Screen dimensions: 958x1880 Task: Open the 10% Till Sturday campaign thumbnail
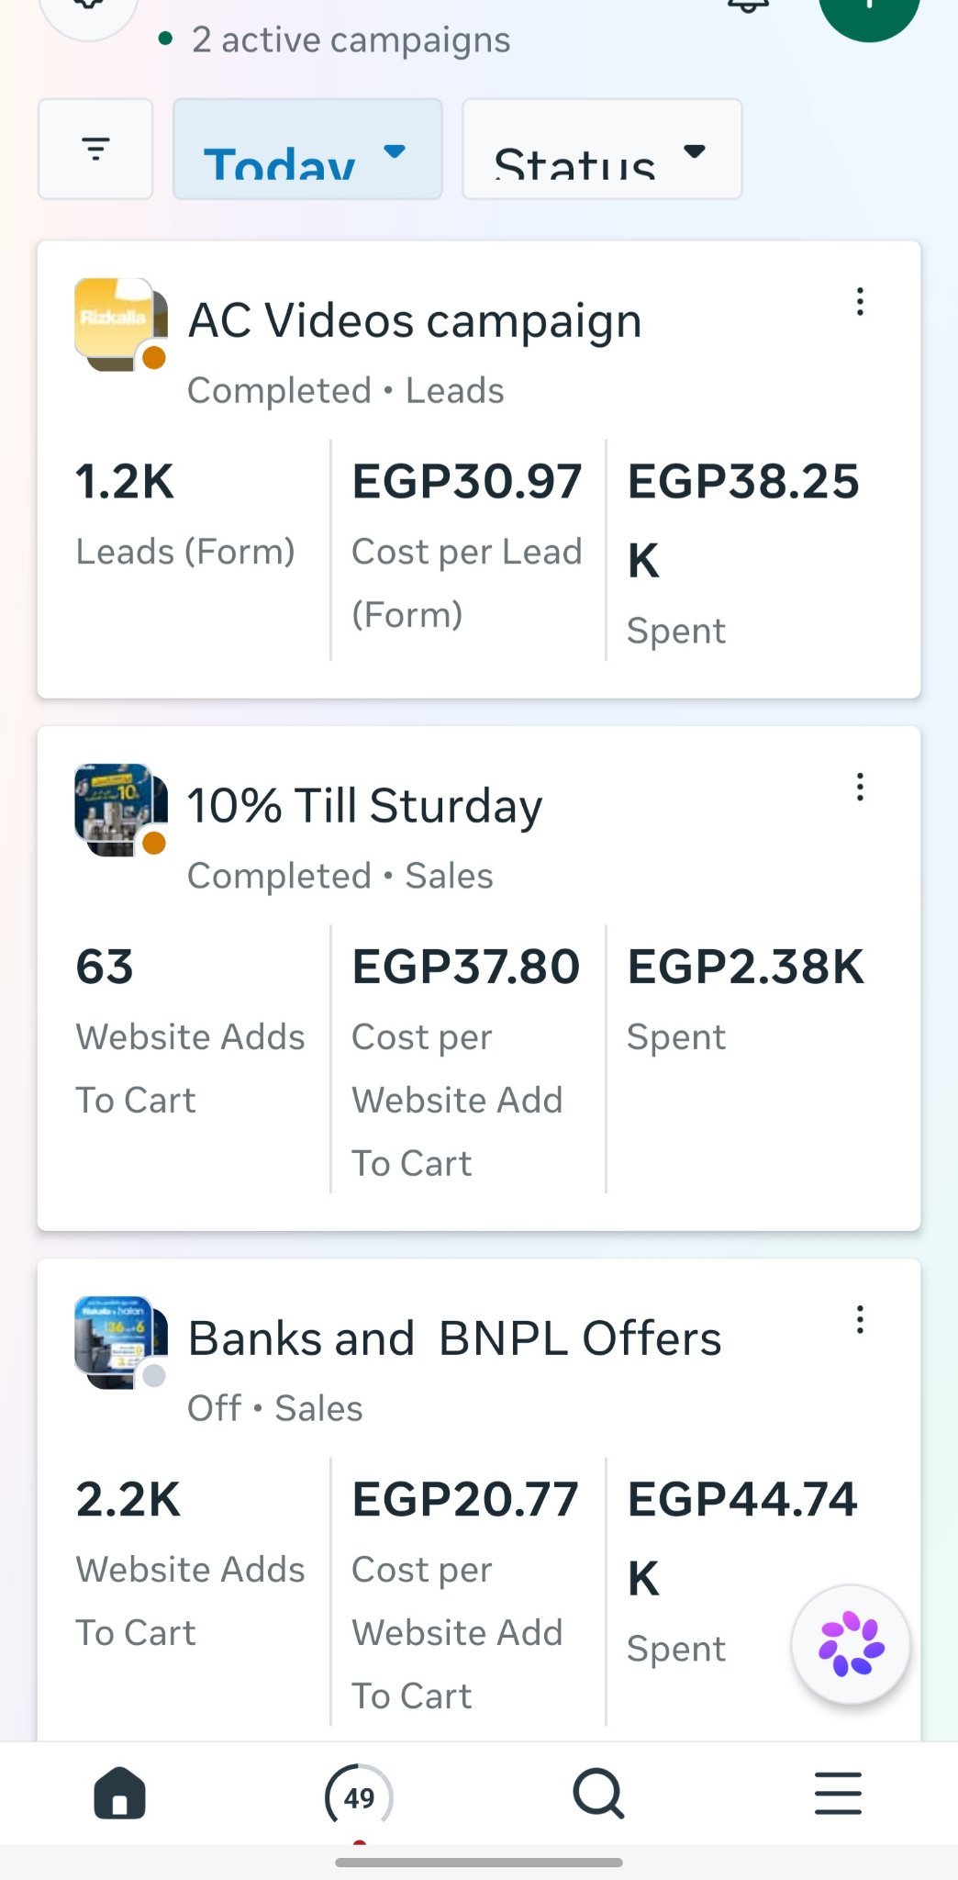pyautogui.click(x=120, y=810)
